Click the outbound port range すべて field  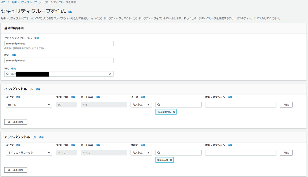pos(104,153)
